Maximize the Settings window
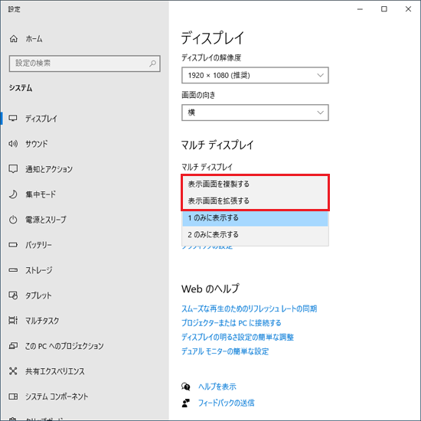 click(x=384, y=9)
